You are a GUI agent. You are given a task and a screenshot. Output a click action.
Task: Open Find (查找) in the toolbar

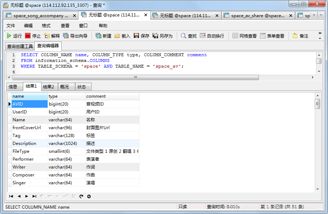click(189, 36)
